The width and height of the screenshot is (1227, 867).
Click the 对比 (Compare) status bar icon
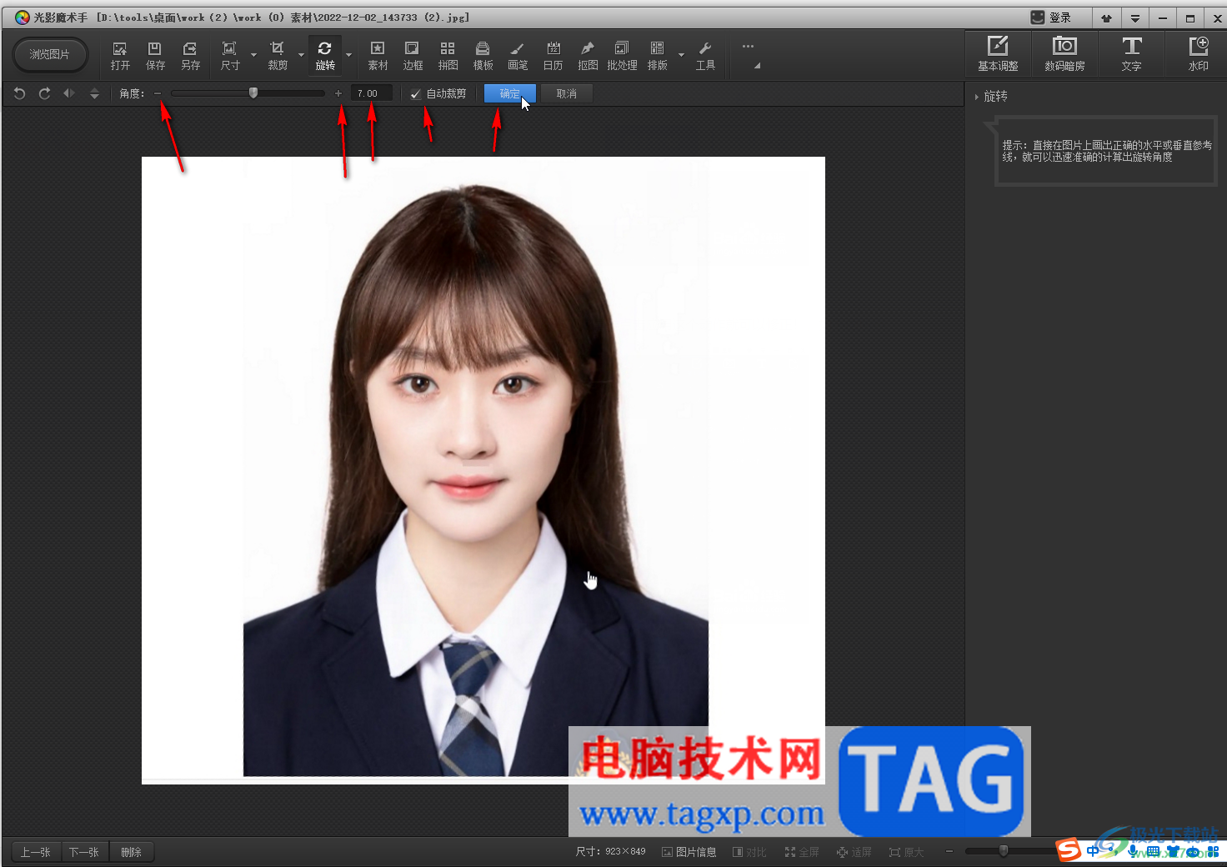(749, 852)
